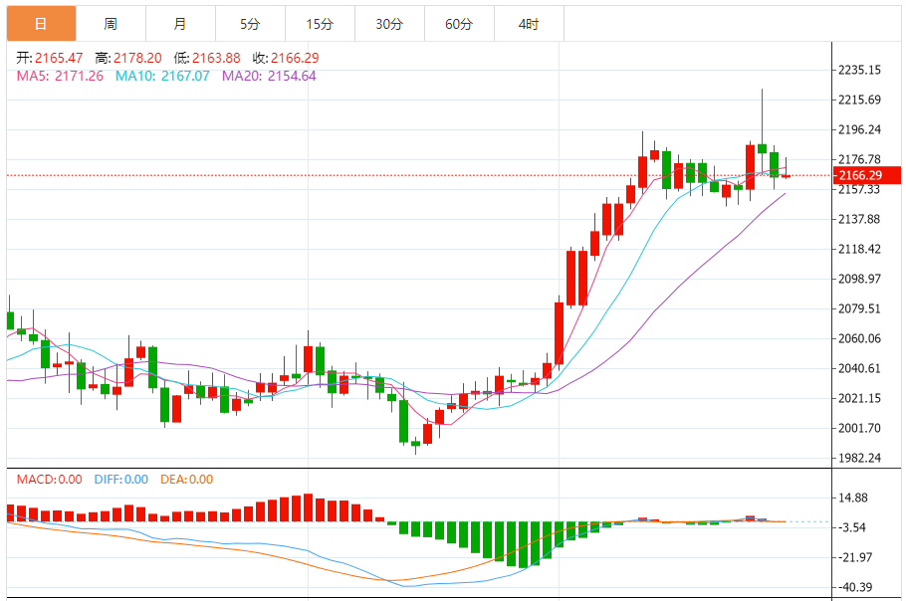
Task: Open the 30分 timeframe tab
Action: (x=389, y=24)
